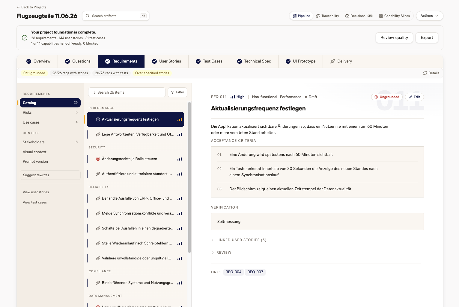
Task: Click the Suggest rewrites button
Action: click(50, 175)
